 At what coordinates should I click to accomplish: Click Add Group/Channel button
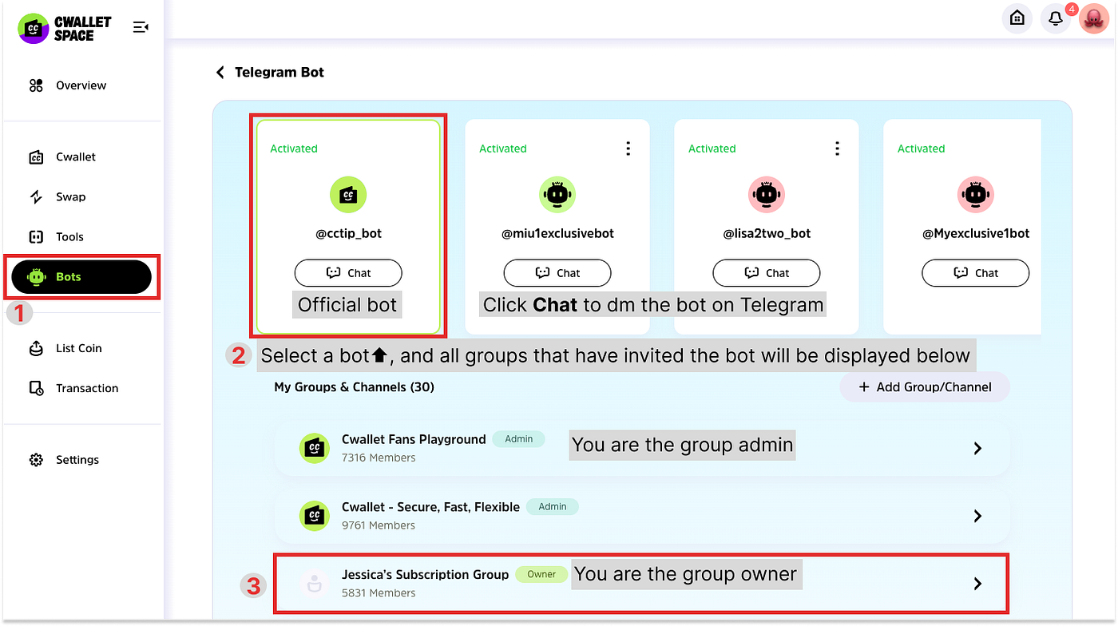click(x=924, y=386)
